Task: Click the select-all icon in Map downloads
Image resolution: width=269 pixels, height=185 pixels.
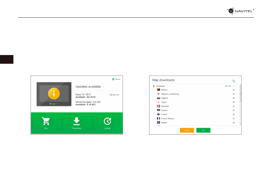Action: [x=233, y=81]
